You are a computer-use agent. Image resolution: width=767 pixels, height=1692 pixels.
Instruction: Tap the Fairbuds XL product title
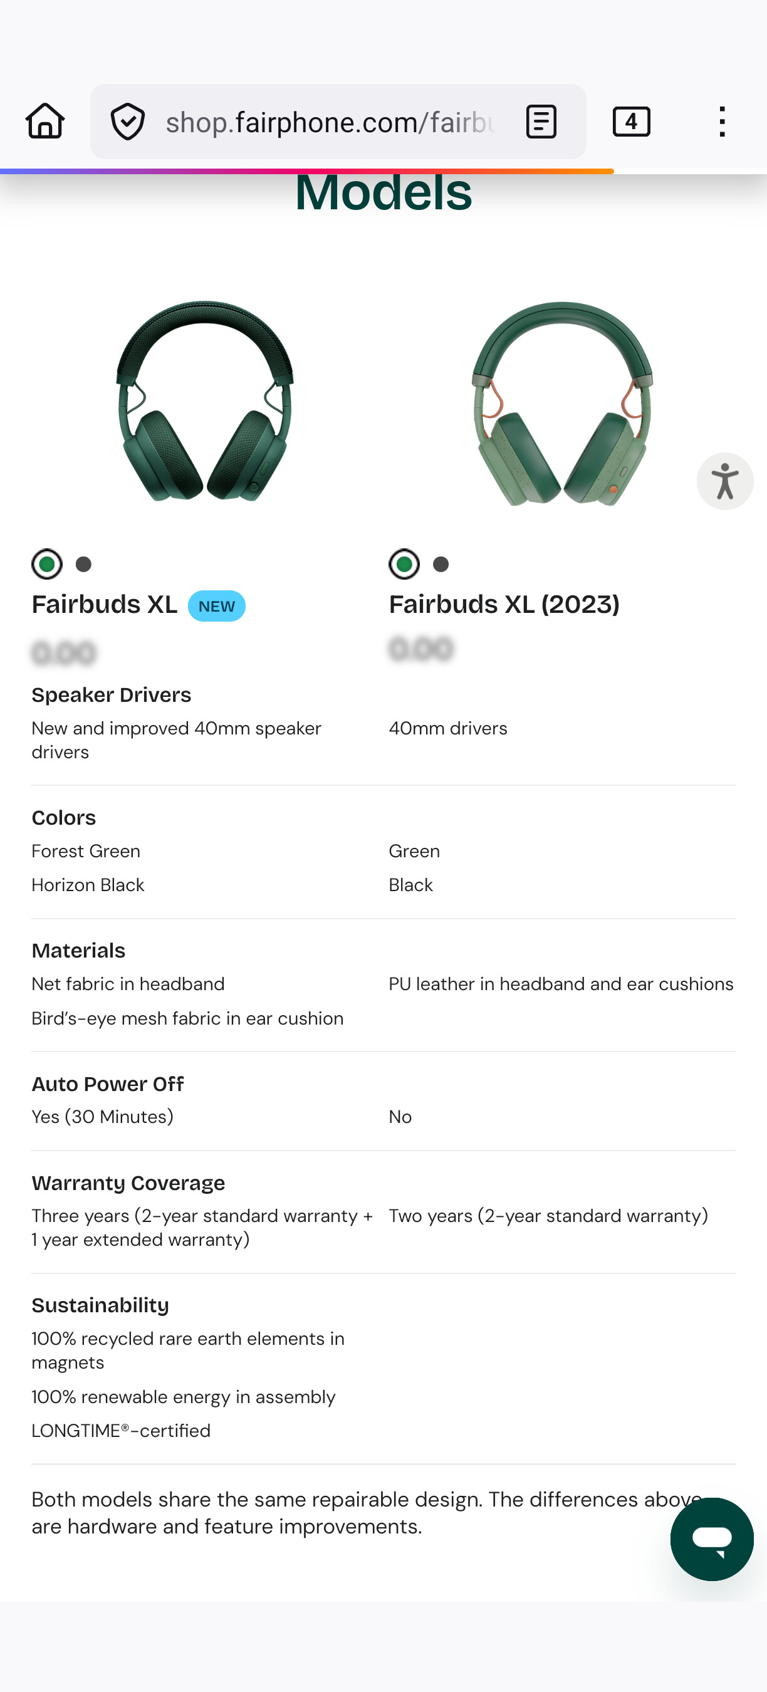coord(105,604)
